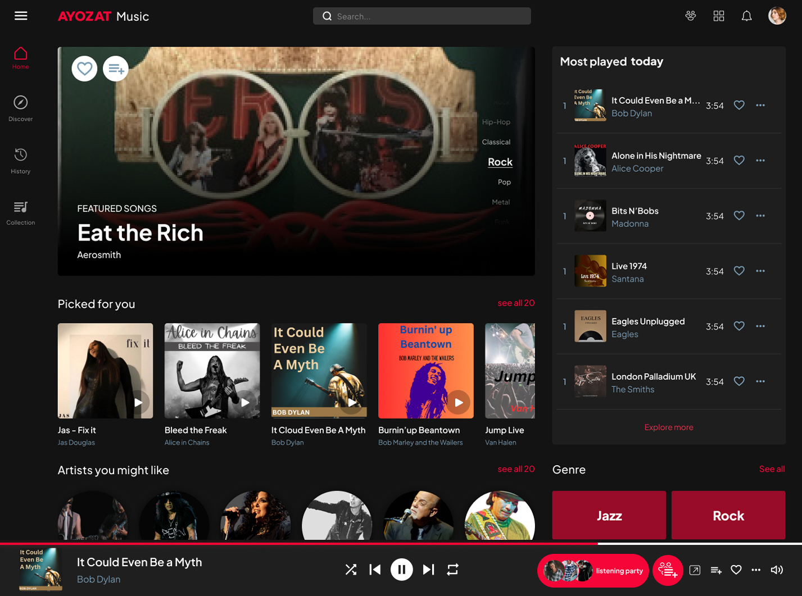The image size is (802, 596).
Task: Open History in sidebar
Action: click(x=21, y=161)
